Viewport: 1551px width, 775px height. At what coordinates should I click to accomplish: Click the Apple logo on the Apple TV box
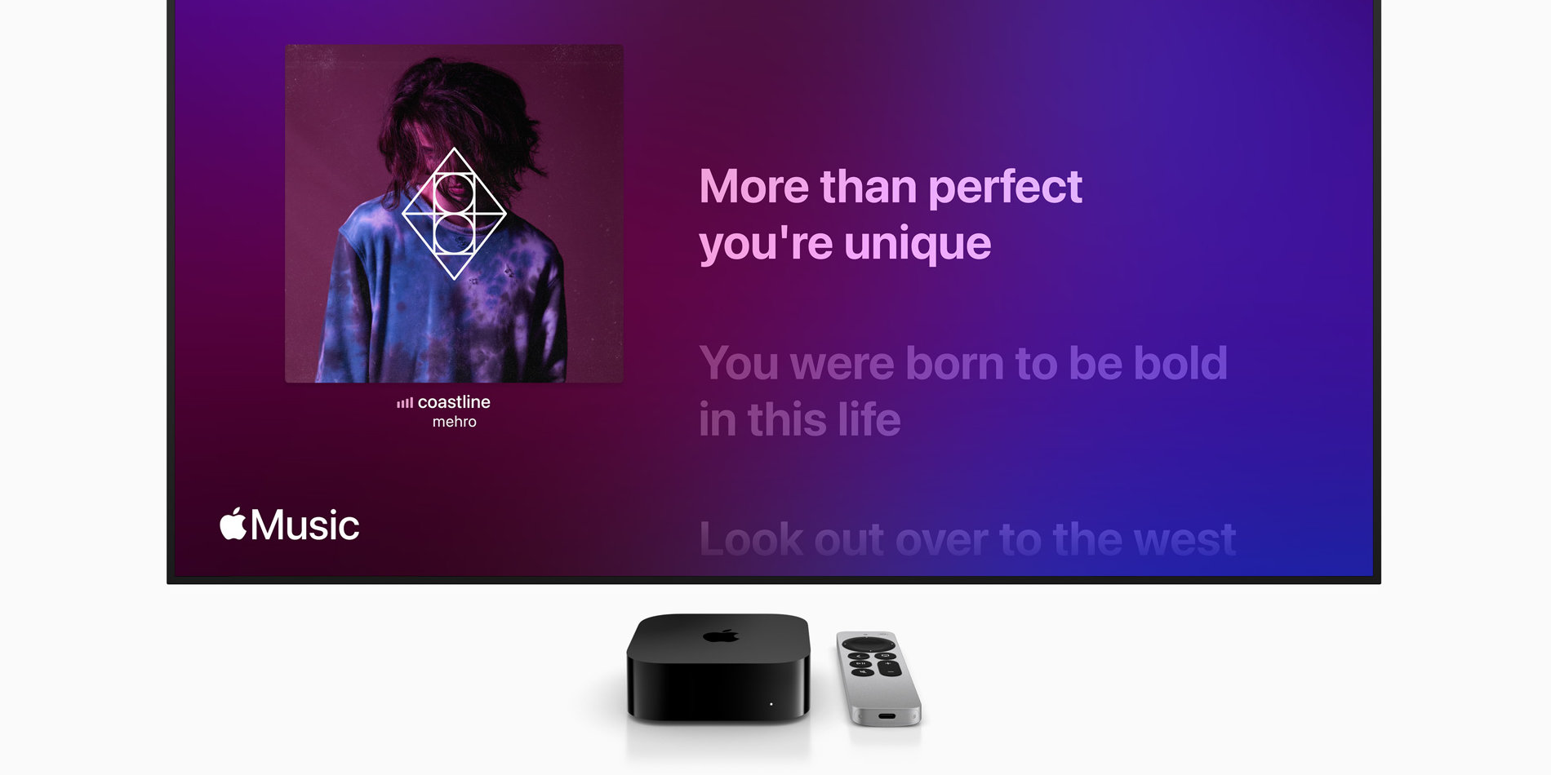pos(721,635)
